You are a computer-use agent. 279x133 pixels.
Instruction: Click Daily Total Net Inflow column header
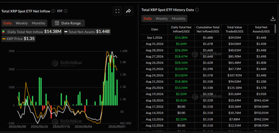(181, 29)
